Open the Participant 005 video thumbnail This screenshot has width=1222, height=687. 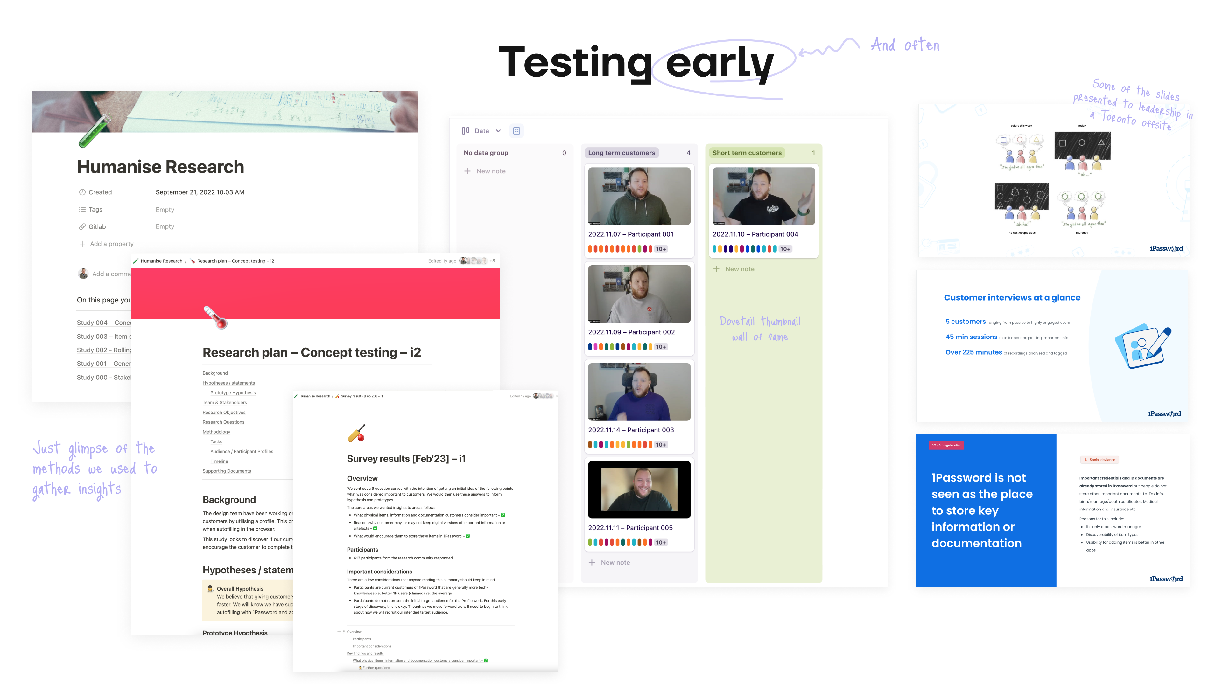coord(639,489)
